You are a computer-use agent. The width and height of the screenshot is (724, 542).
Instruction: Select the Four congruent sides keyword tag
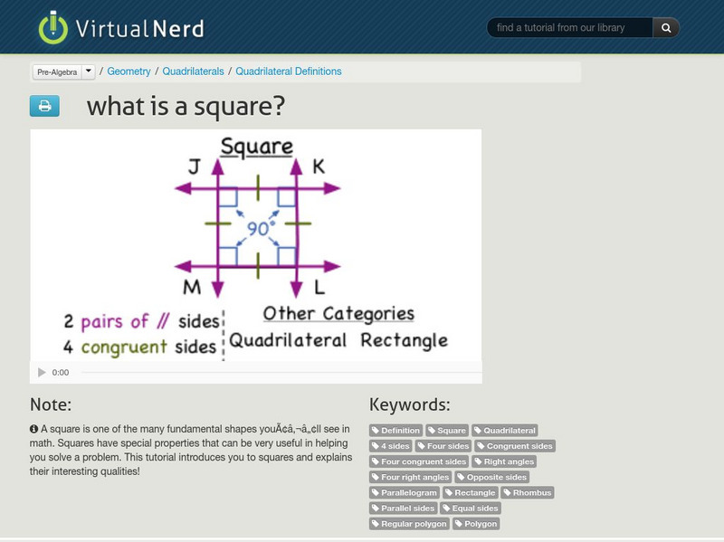[x=419, y=461]
